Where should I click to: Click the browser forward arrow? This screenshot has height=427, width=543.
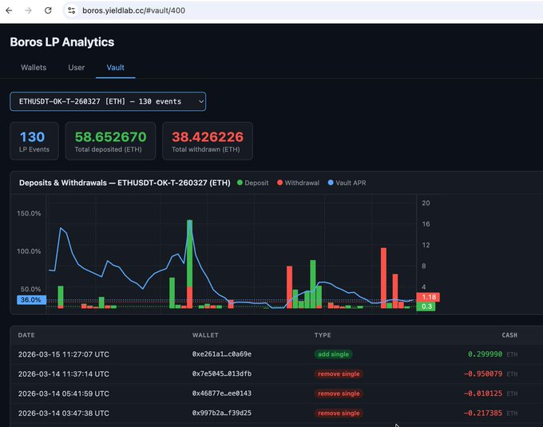tap(30, 10)
